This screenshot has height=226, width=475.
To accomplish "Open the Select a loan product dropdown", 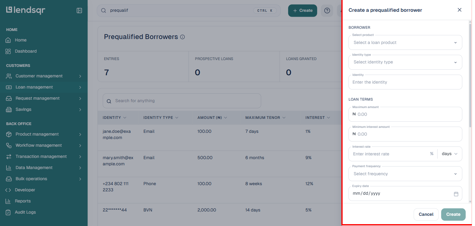I will coord(405,42).
